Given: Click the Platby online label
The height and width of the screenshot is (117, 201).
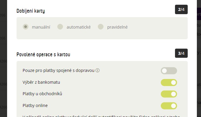Looking at the screenshot, I should (x=35, y=106).
